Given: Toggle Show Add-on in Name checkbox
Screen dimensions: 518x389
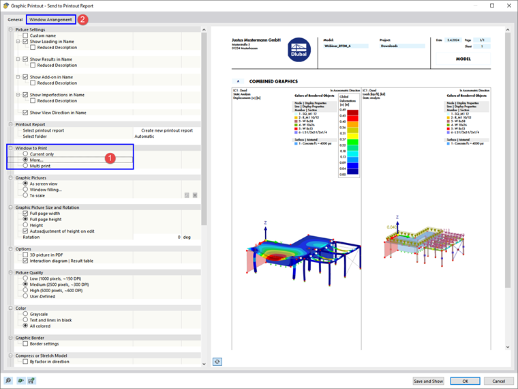Looking at the screenshot, I should click(25, 76).
